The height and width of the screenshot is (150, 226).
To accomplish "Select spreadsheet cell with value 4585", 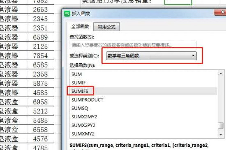I will pos(40,92).
